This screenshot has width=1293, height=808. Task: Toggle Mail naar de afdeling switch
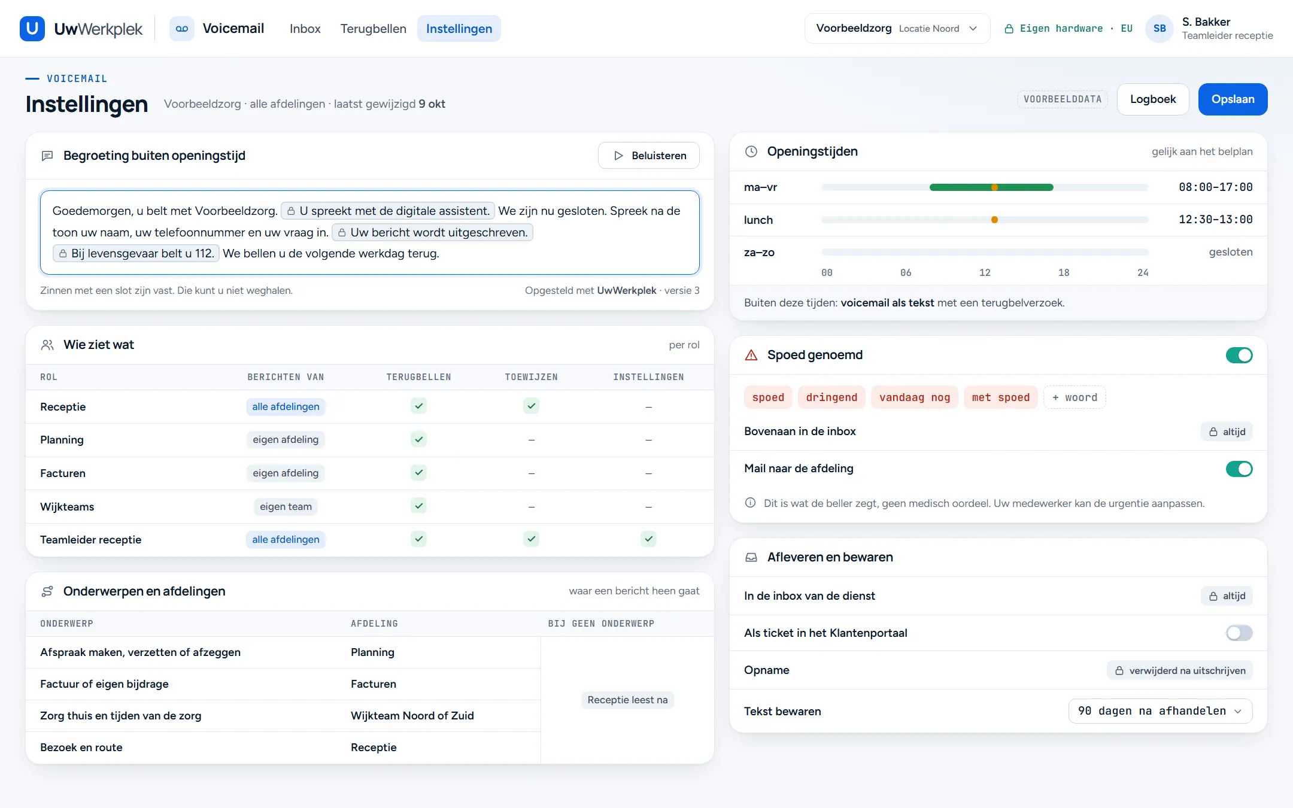tap(1239, 469)
